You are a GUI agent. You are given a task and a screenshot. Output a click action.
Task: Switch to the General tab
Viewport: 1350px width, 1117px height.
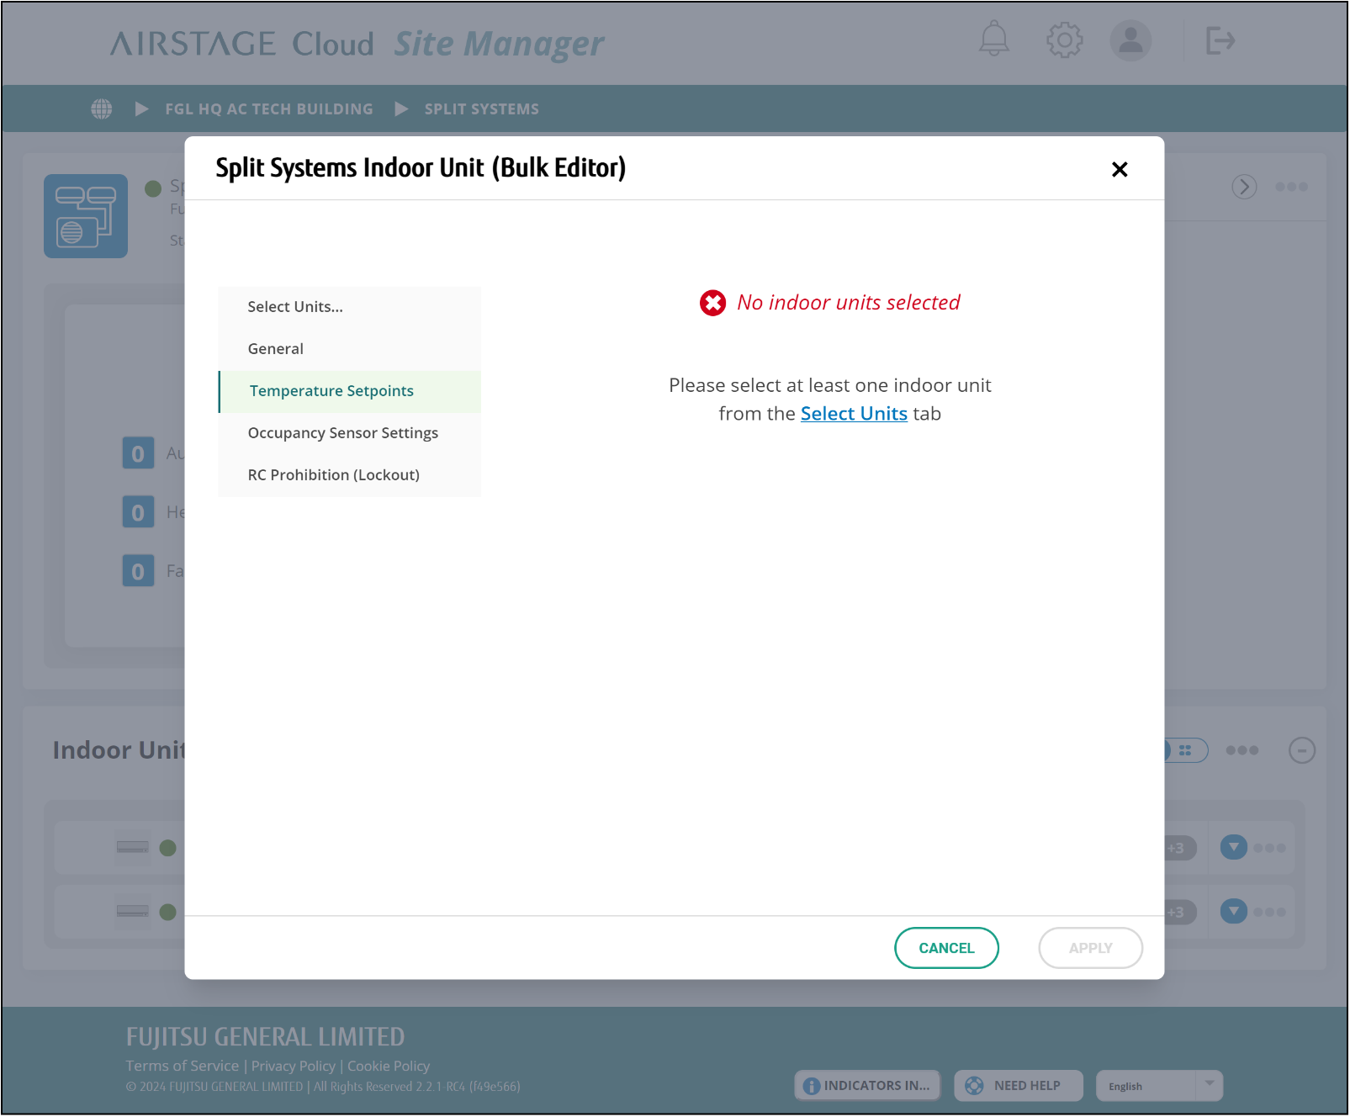pos(276,349)
